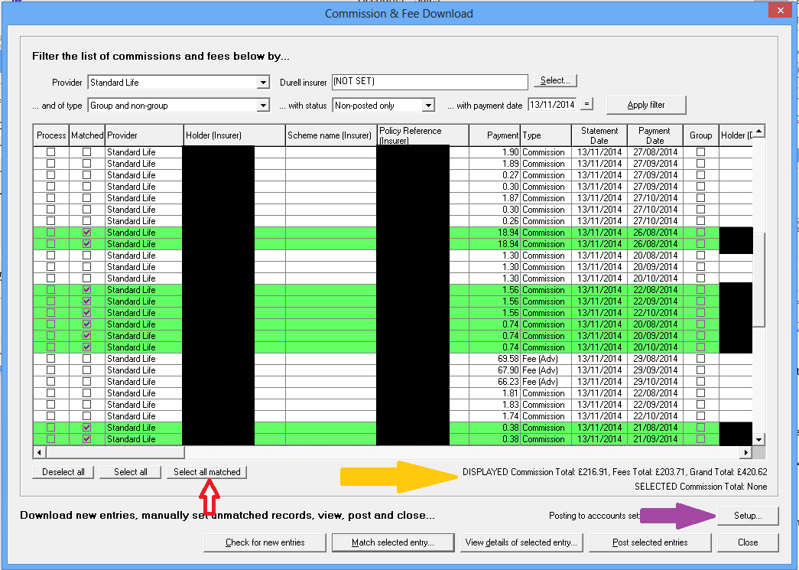Click the vertical scrollbar up arrow
Screen dimensions: 799x570
[758, 131]
